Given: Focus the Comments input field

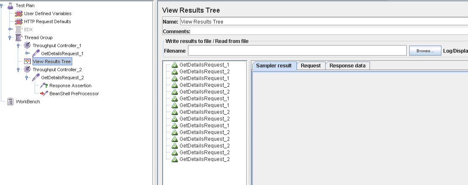Looking at the screenshot, I should click(x=329, y=31).
